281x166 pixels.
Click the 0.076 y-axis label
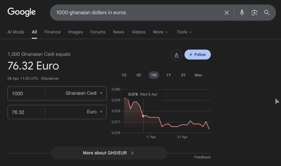click(116, 133)
